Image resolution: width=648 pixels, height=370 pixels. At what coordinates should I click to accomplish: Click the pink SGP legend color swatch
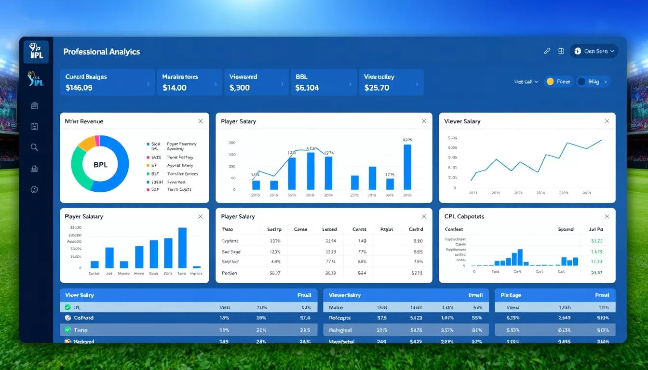pos(148,189)
